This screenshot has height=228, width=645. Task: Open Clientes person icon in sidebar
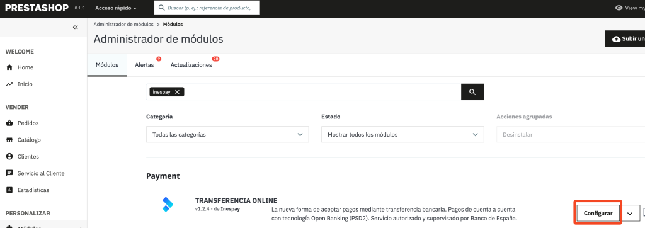[9, 157]
